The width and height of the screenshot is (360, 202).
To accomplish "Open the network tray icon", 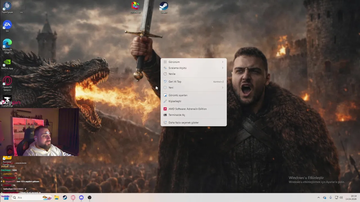I will (336, 198).
